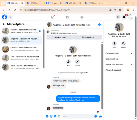Edit chat name with pencil icon

pyautogui.click(x=78, y=62)
